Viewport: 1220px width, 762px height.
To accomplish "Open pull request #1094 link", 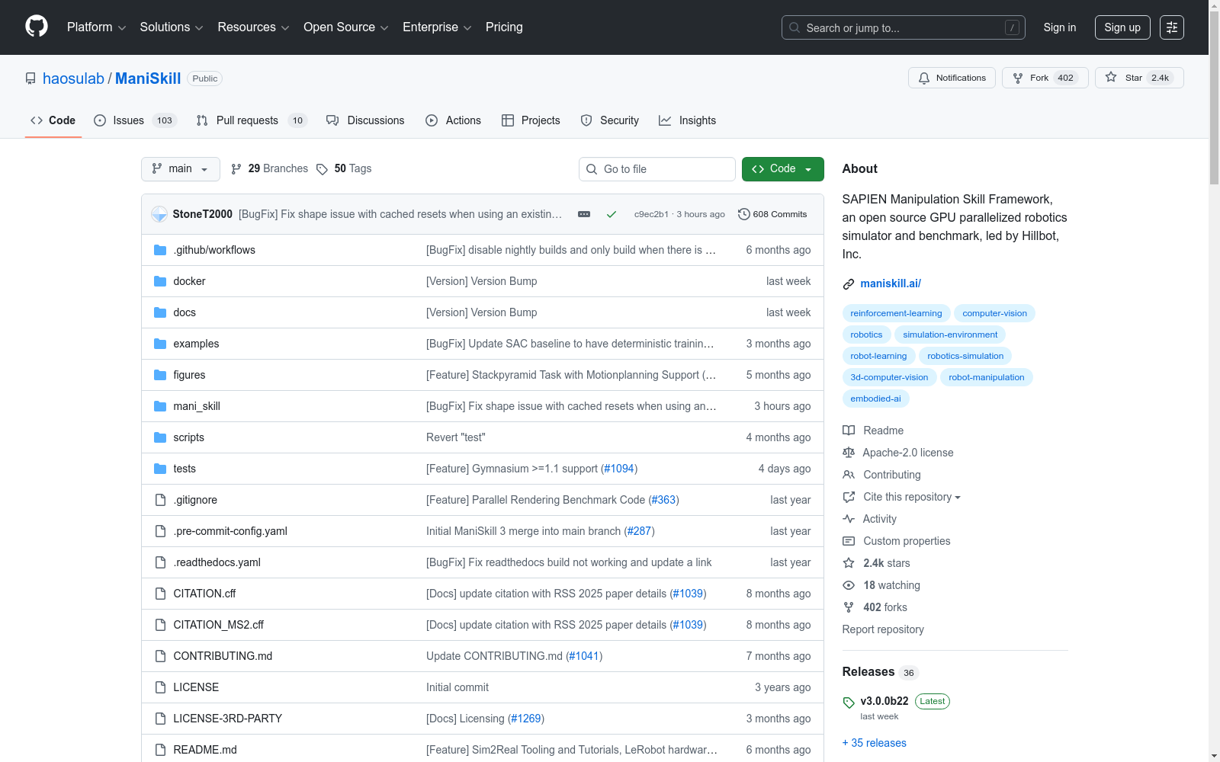I will pos(619,469).
